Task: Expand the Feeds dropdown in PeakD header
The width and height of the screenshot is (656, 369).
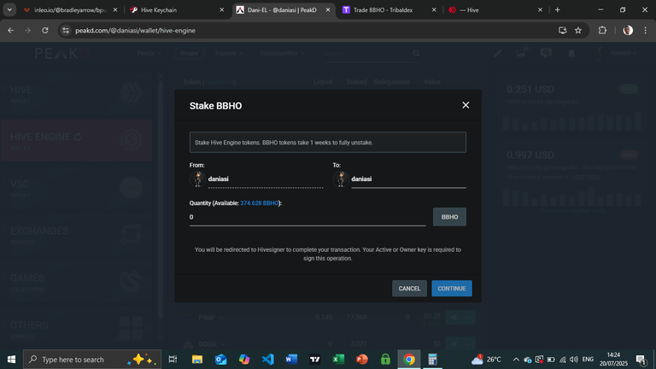Action: [x=149, y=53]
